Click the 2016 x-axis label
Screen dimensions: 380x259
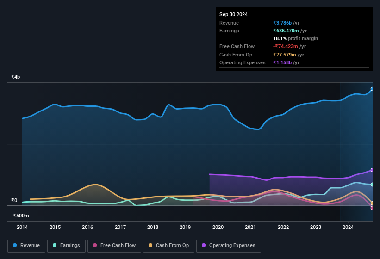pyautogui.click(x=87, y=227)
